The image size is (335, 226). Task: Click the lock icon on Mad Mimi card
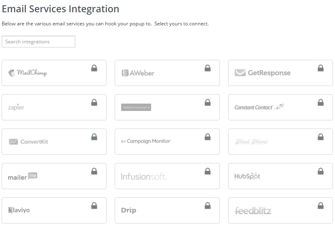321,137
